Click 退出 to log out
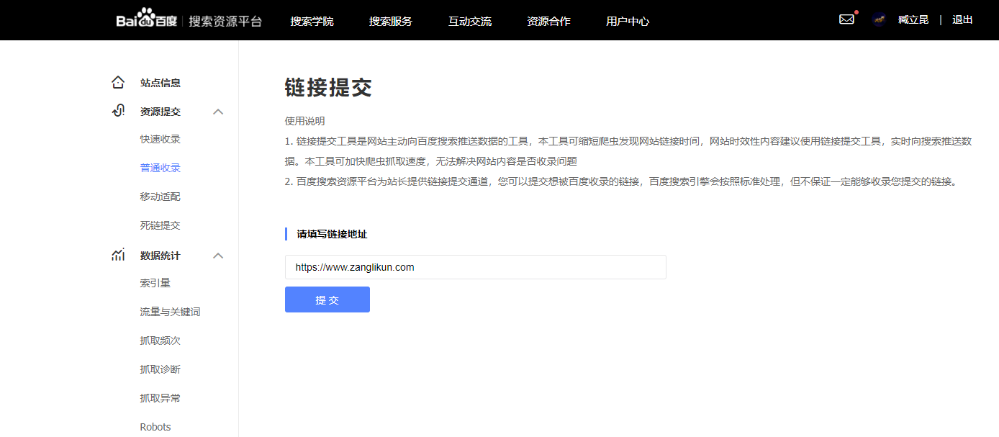Viewport: 999px width, 437px height. (962, 19)
